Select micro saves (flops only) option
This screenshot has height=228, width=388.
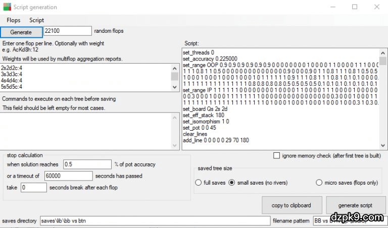(319, 183)
